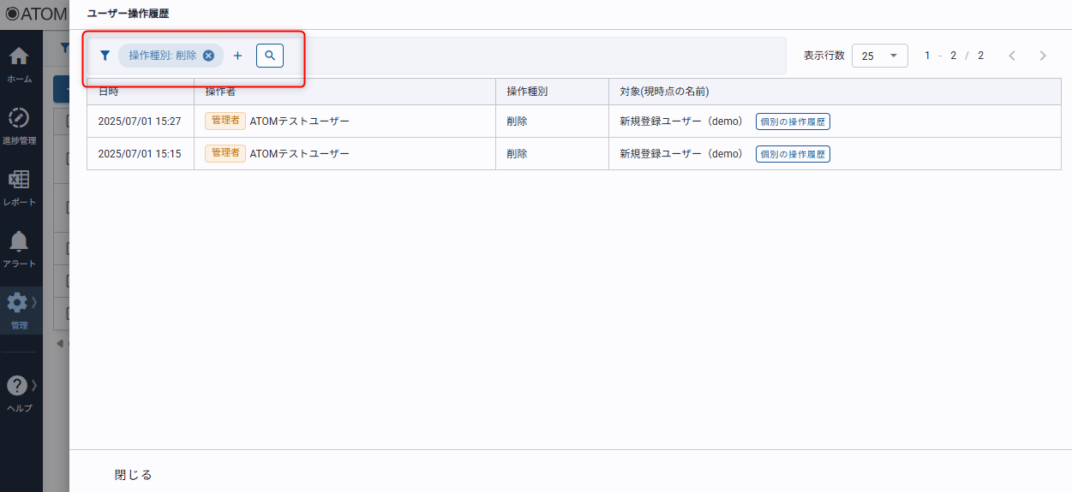Click the empty filter input area

(x=531, y=56)
